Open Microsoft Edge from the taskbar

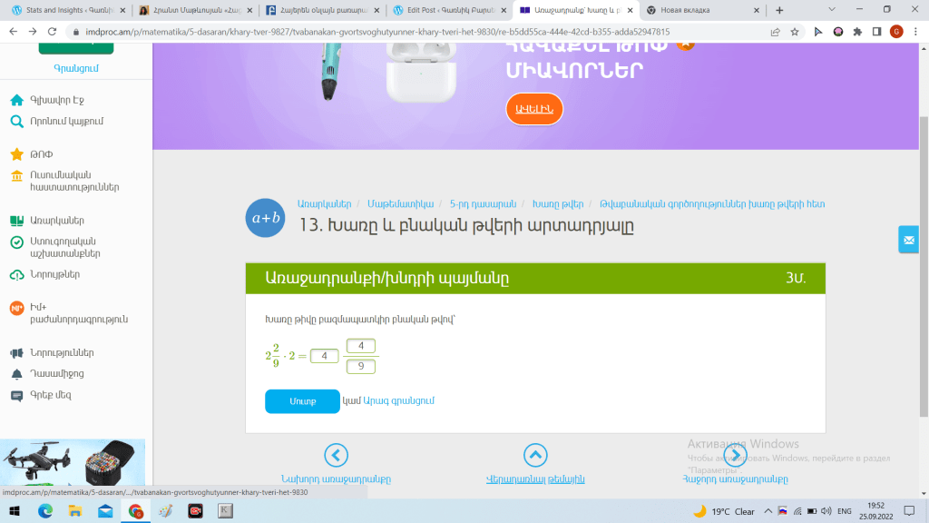(45, 511)
